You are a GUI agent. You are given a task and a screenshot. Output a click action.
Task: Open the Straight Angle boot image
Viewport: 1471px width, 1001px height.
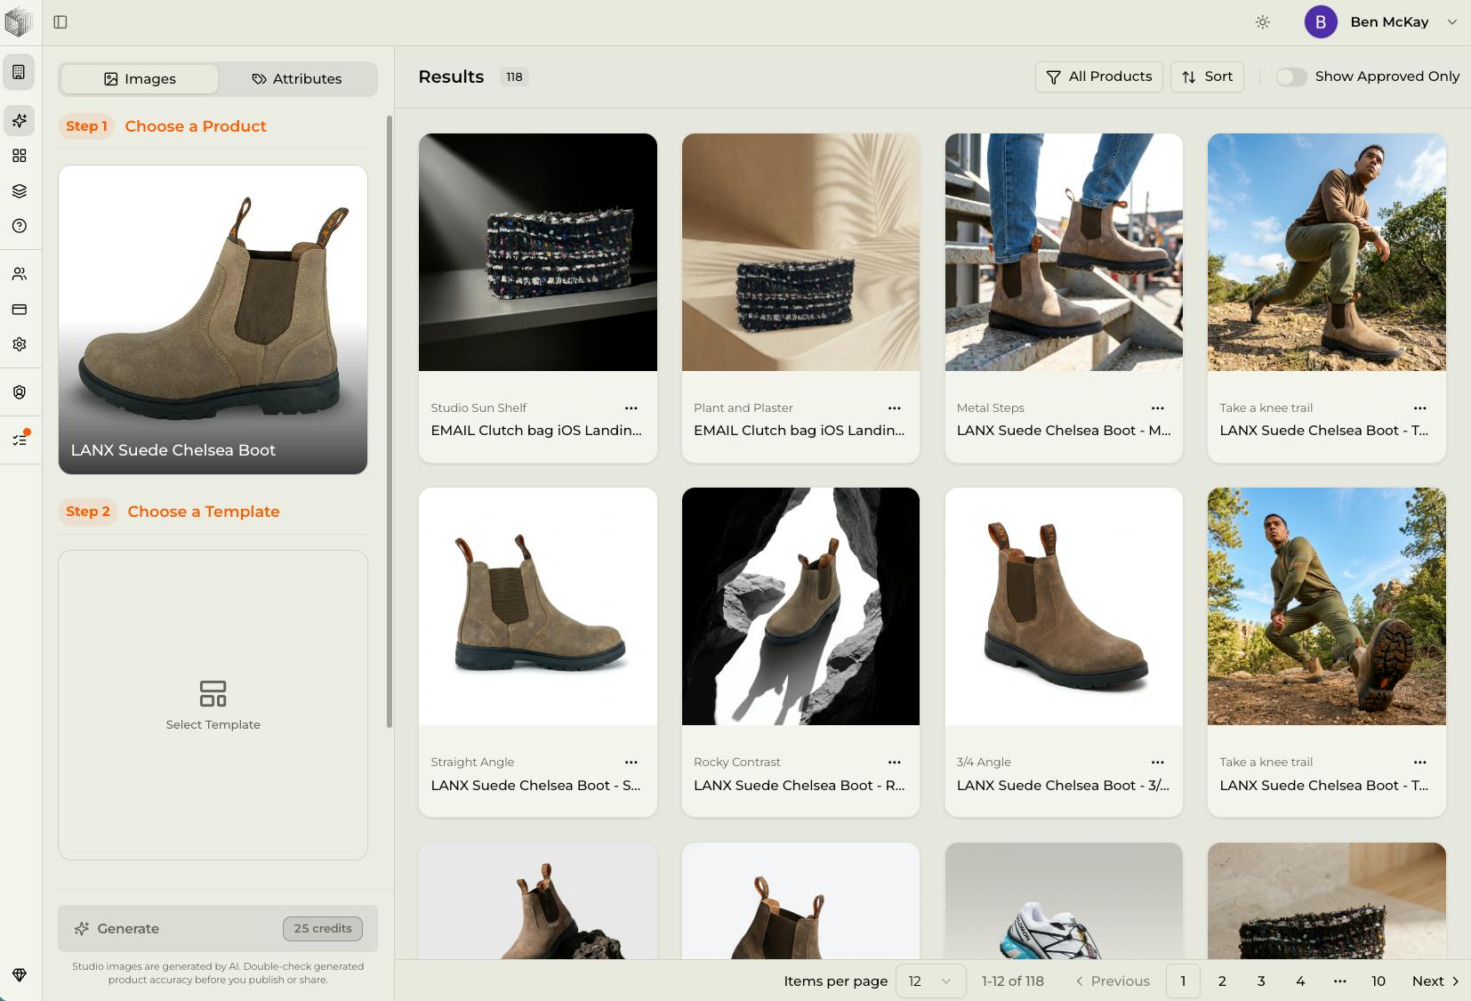tap(538, 606)
